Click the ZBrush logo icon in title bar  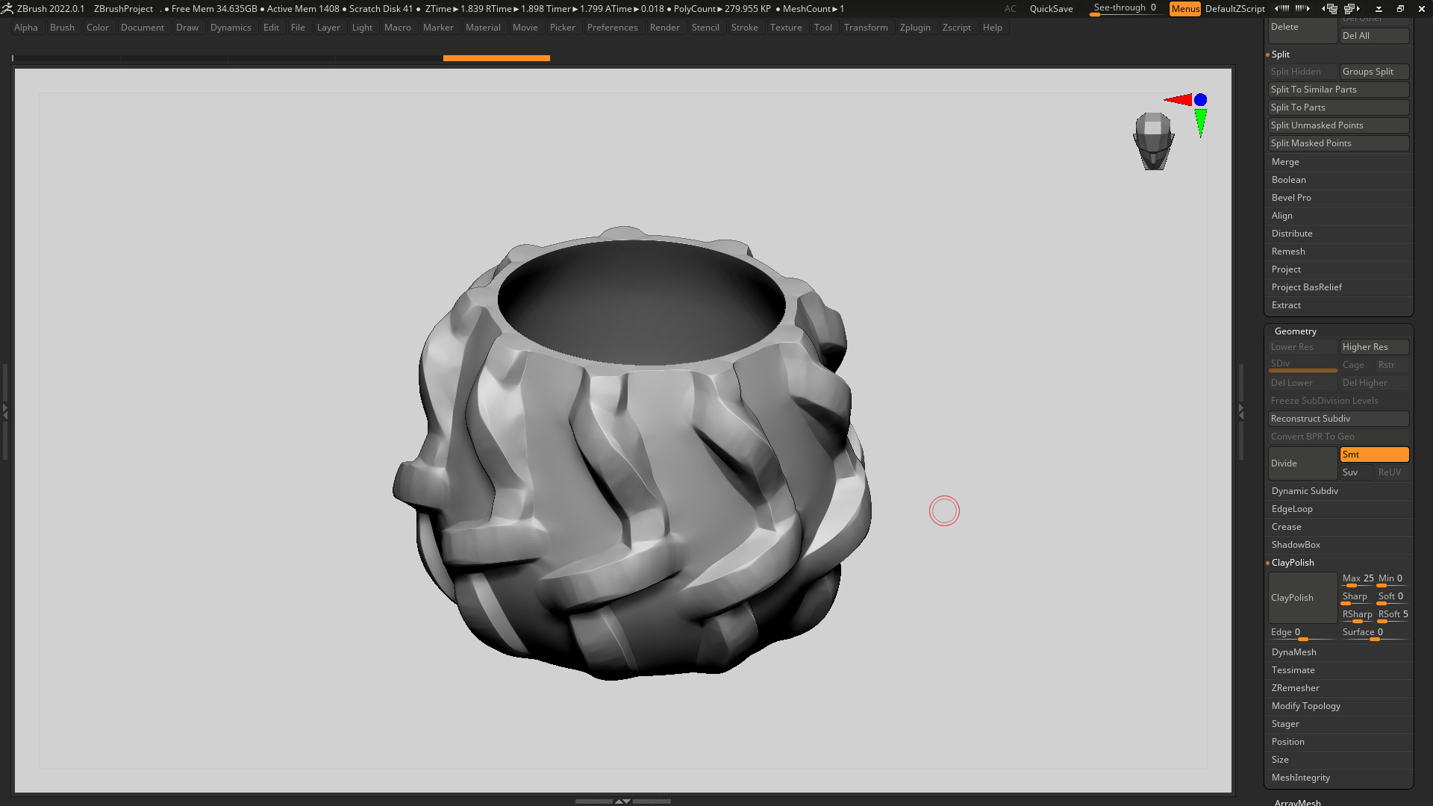pos(7,8)
